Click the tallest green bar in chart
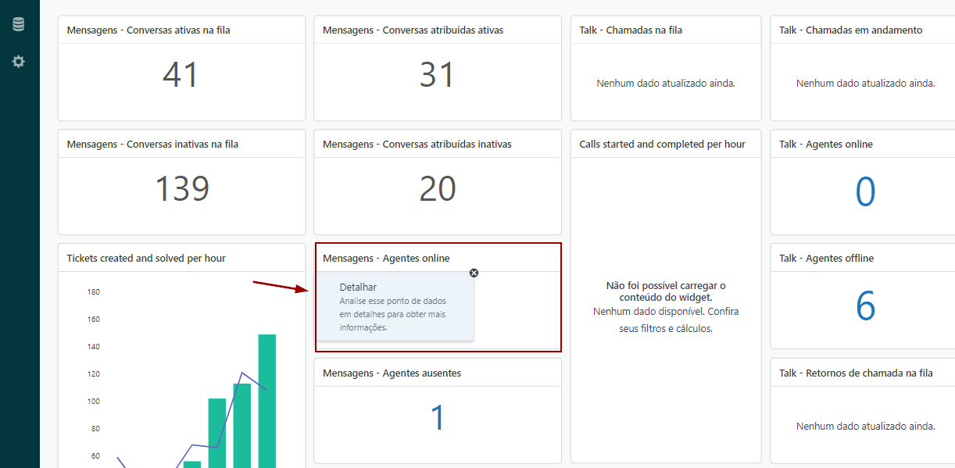Image resolution: width=955 pixels, height=468 pixels. 267,398
